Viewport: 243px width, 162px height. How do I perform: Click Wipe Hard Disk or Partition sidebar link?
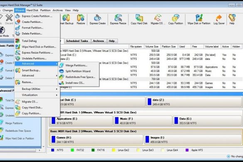pyautogui.click(x=20, y=138)
